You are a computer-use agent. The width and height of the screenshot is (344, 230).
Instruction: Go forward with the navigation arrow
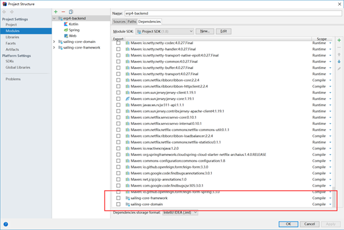pos(12,12)
